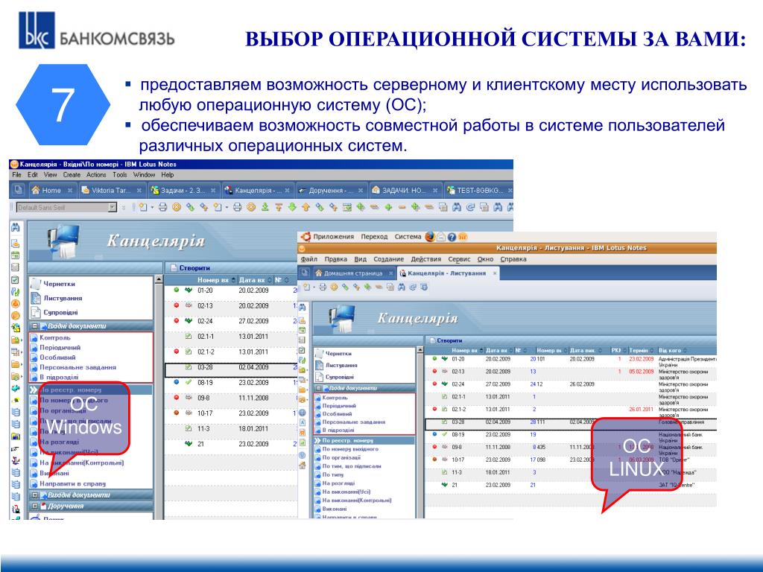The width and height of the screenshot is (763, 572).
Task: Click the binoculars icon in the Linux left sidebar
Action: click(x=303, y=308)
